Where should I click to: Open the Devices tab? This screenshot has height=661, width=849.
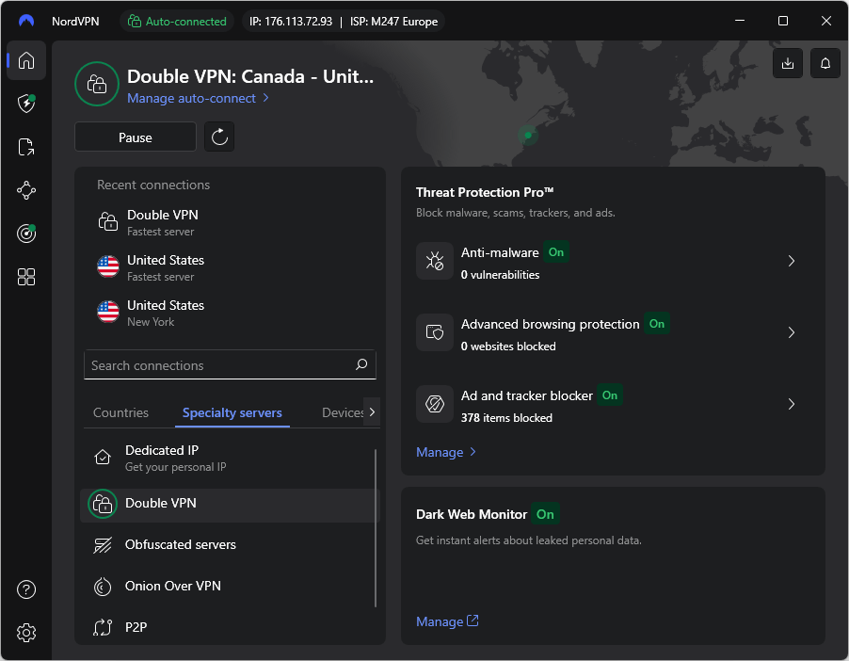click(x=341, y=412)
